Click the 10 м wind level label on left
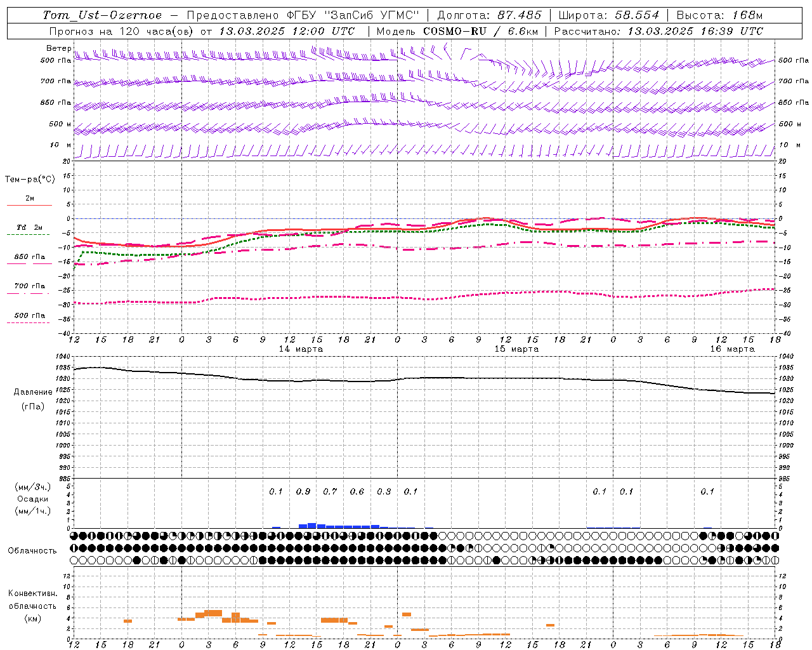This screenshot has height=650, width=812. tap(60, 145)
